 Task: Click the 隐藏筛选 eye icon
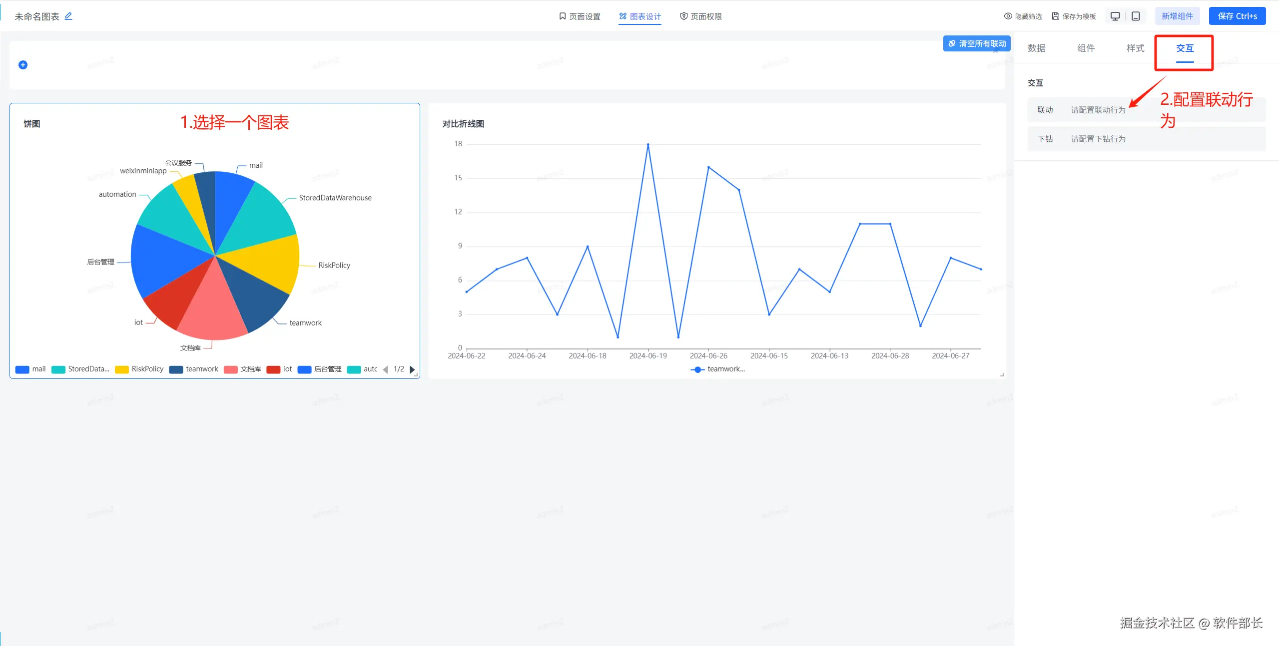coord(1008,16)
